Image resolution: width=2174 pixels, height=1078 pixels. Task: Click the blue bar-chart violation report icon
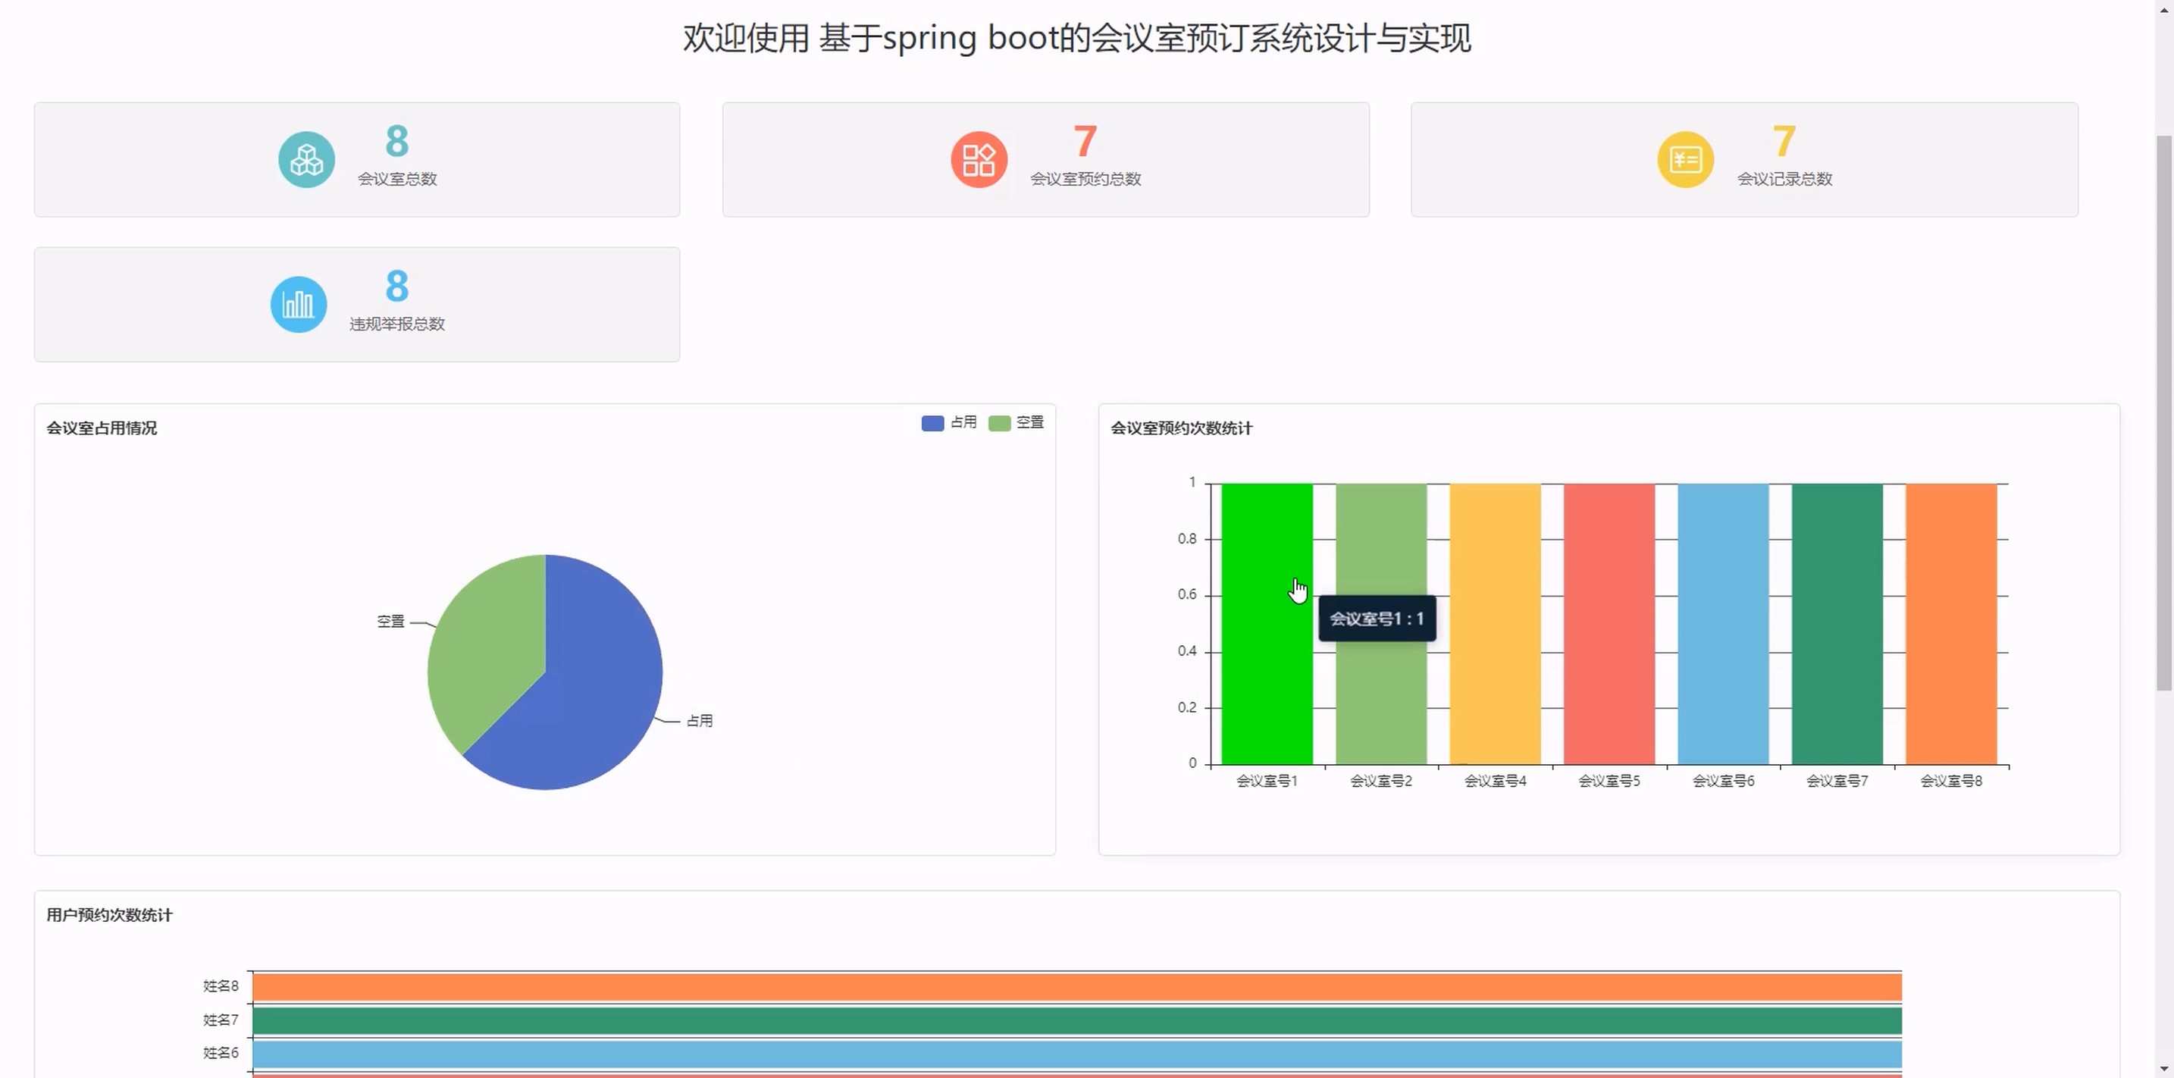click(x=298, y=305)
